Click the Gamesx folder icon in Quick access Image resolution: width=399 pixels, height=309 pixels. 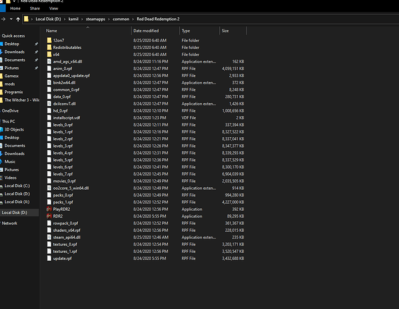tap(1, 76)
